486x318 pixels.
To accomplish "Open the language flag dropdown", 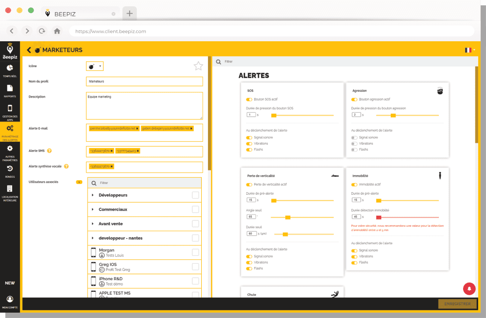I will 468,50.
